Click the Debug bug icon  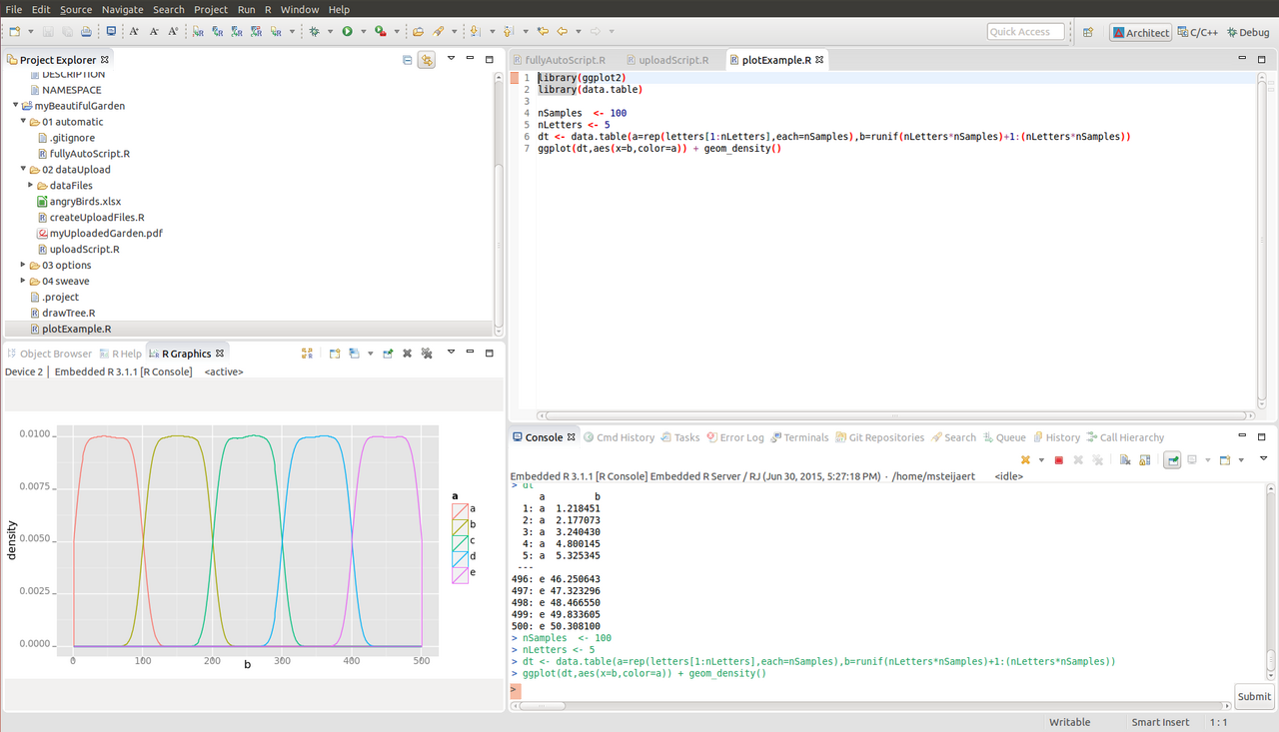click(315, 31)
